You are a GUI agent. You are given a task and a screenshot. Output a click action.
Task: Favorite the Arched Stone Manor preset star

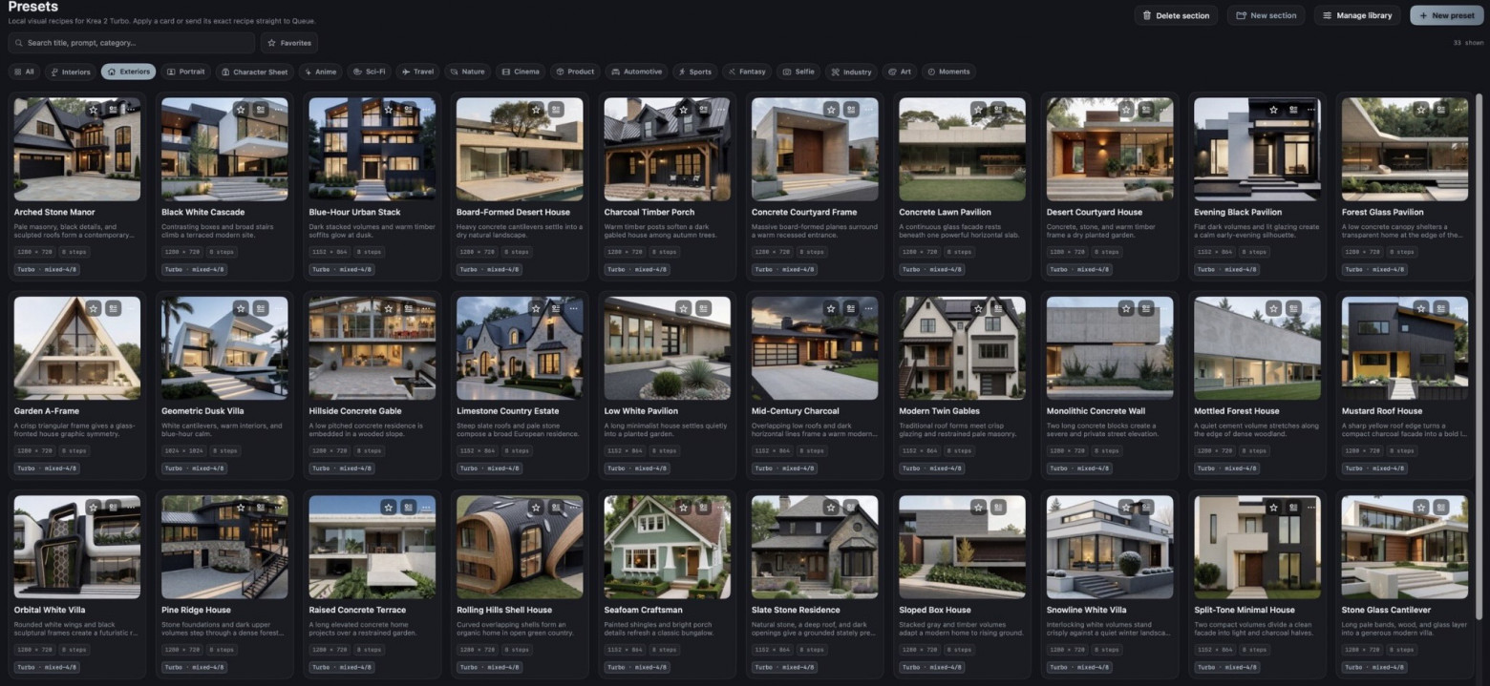pyautogui.click(x=93, y=110)
